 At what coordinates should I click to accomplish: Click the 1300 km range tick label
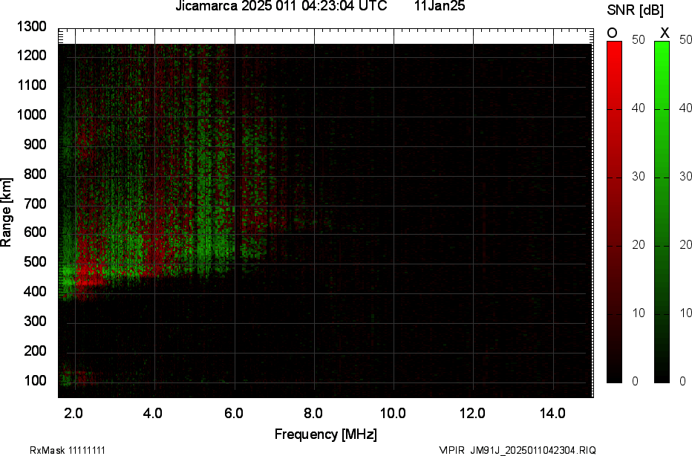31,27
